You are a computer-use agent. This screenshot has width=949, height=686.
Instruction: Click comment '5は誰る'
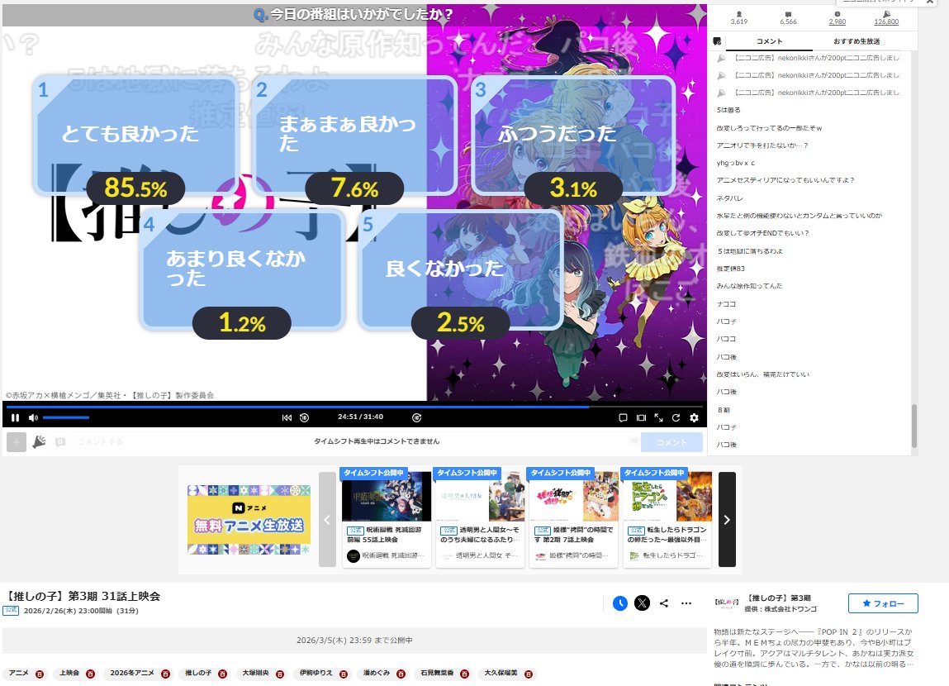click(728, 110)
